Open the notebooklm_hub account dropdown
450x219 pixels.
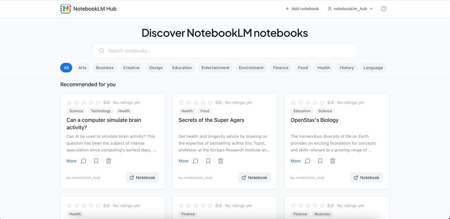point(350,8)
